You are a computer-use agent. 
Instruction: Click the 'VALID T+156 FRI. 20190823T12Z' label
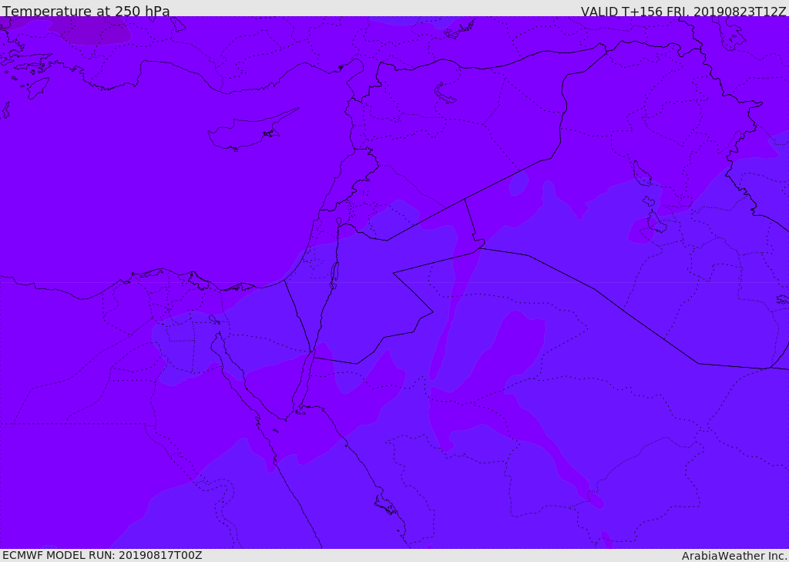click(683, 11)
